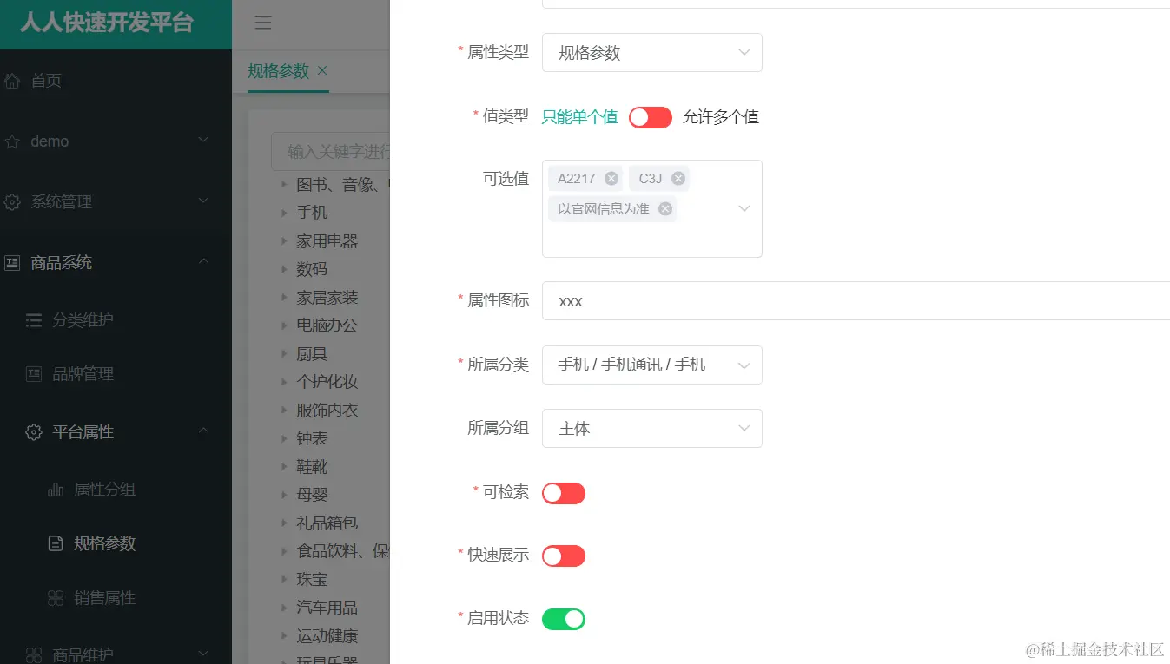
Task: Click the 人人快速开发平台 logo title
Action: (107, 23)
